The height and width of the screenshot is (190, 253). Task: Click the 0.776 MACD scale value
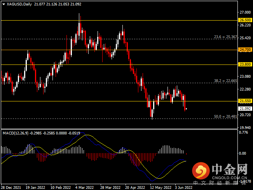(244, 132)
